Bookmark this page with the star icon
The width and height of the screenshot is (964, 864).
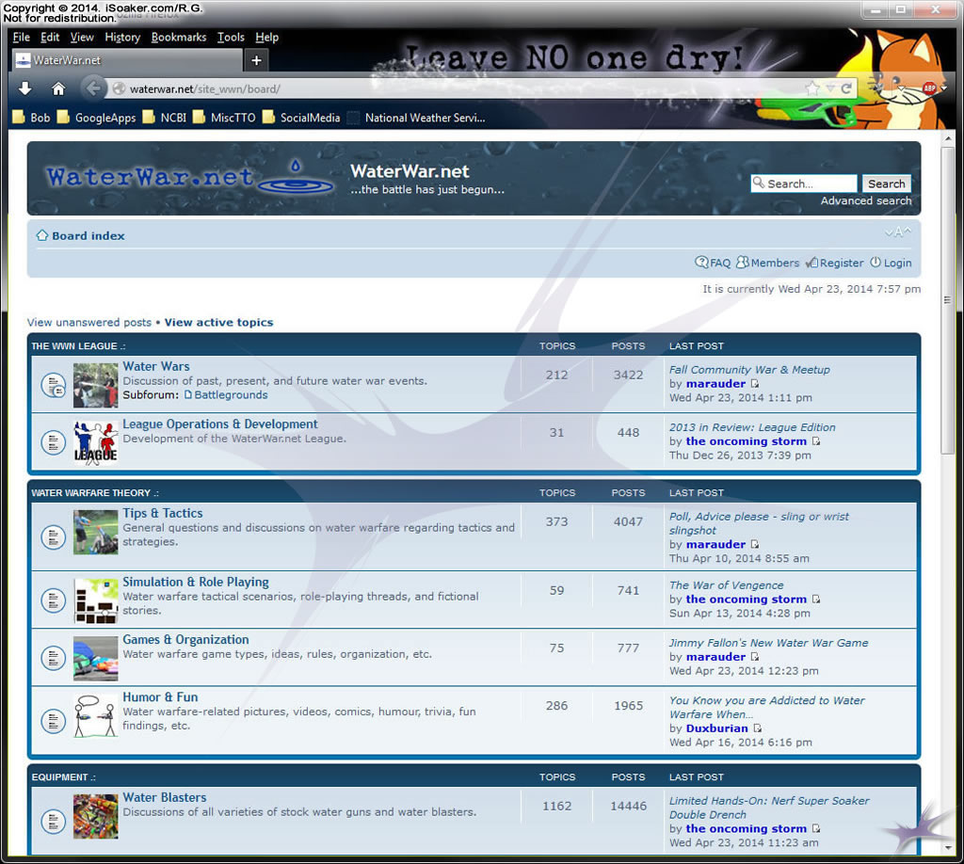[x=812, y=88]
